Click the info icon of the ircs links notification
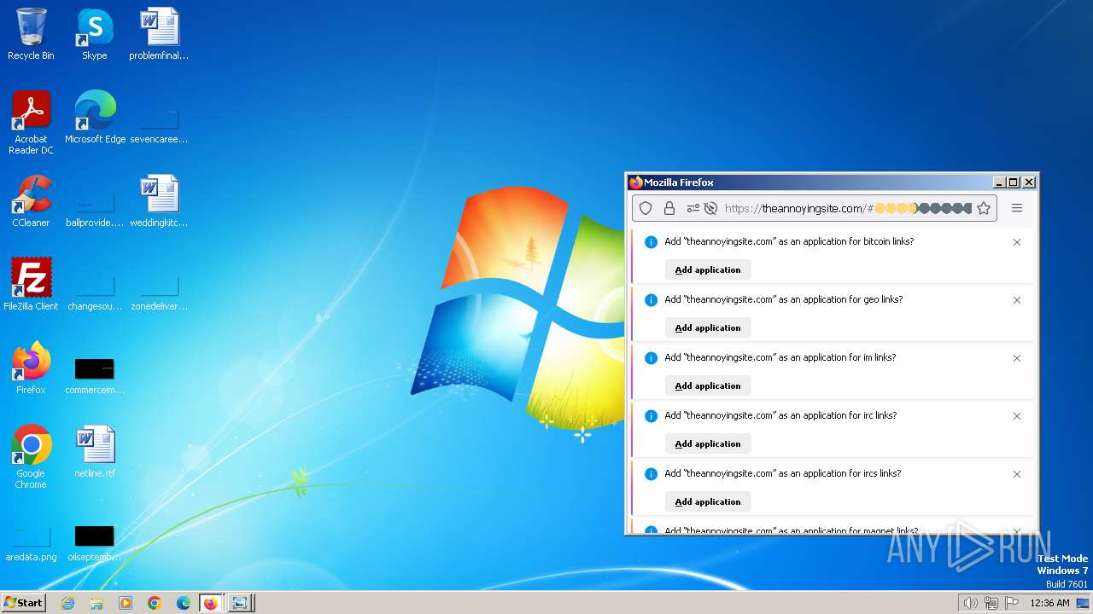 (x=651, y=474)
